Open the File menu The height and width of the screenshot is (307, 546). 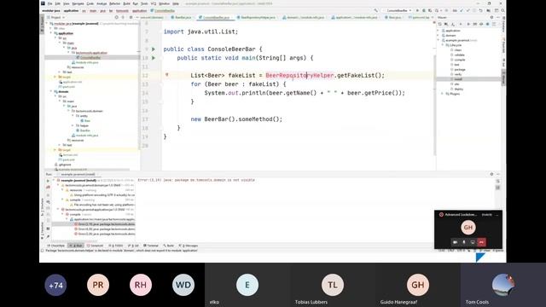pos(49,3)
